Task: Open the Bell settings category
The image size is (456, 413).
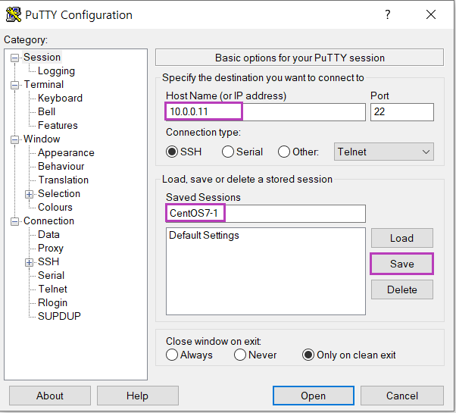Action: [46, 111]
